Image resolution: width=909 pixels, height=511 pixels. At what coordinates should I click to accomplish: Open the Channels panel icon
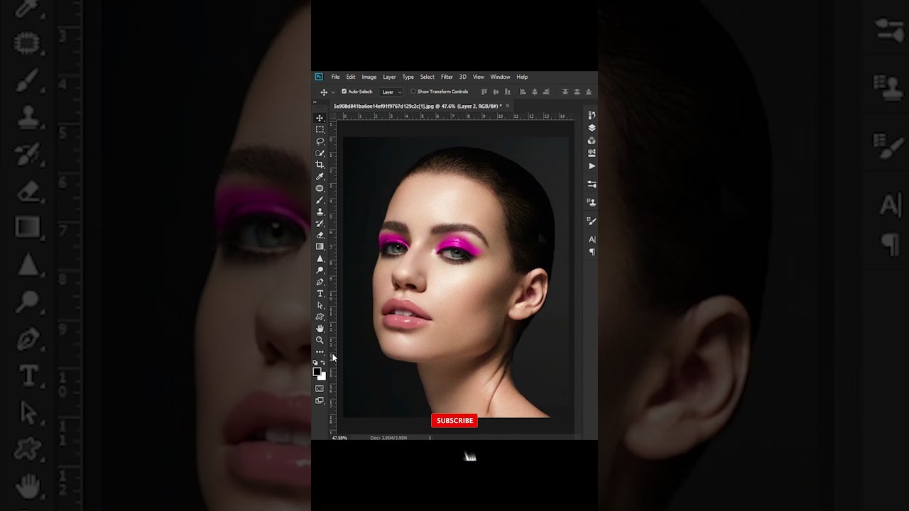coord(592,141)
